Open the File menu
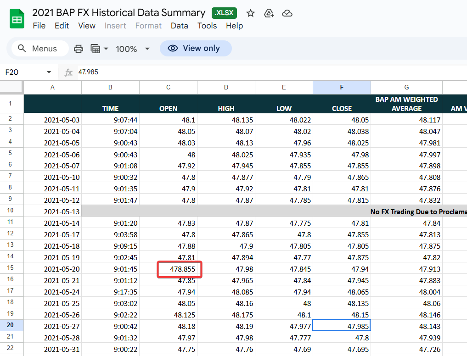467x356 pixels. tap(39, 26)
